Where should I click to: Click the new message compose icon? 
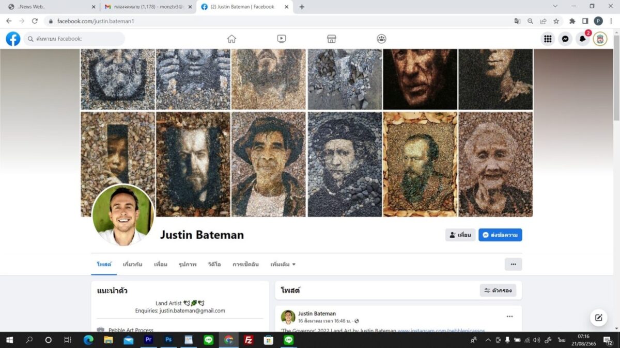(x=598, y=318)
